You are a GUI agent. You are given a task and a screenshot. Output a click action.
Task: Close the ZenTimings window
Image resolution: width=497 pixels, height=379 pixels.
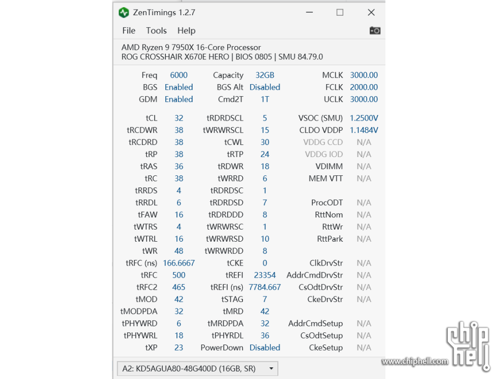tap(371, 12)
